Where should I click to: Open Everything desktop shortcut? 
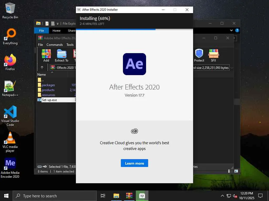[x=10, y=37]
